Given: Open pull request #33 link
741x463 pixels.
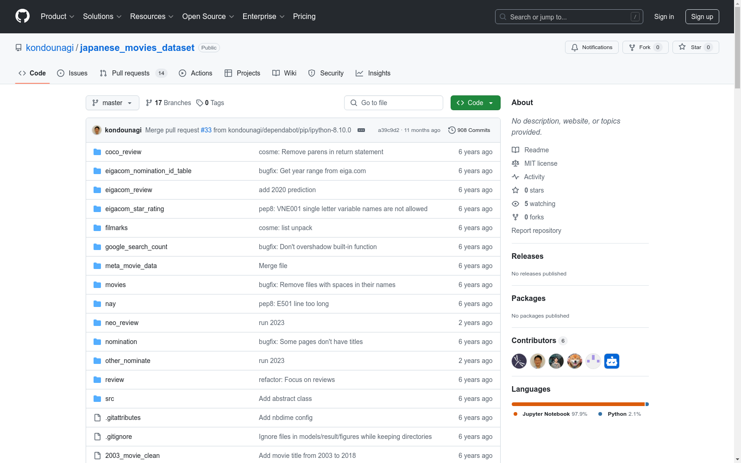Looking at the screenshot, I should click(206, 130).
